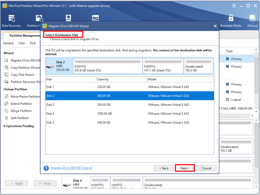Click partition list scroll up arrow
The image size is (260, 195).
256,50
